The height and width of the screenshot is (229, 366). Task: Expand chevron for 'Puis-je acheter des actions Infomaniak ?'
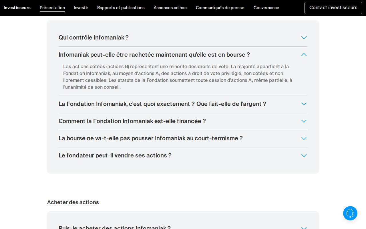click(304, 228)
